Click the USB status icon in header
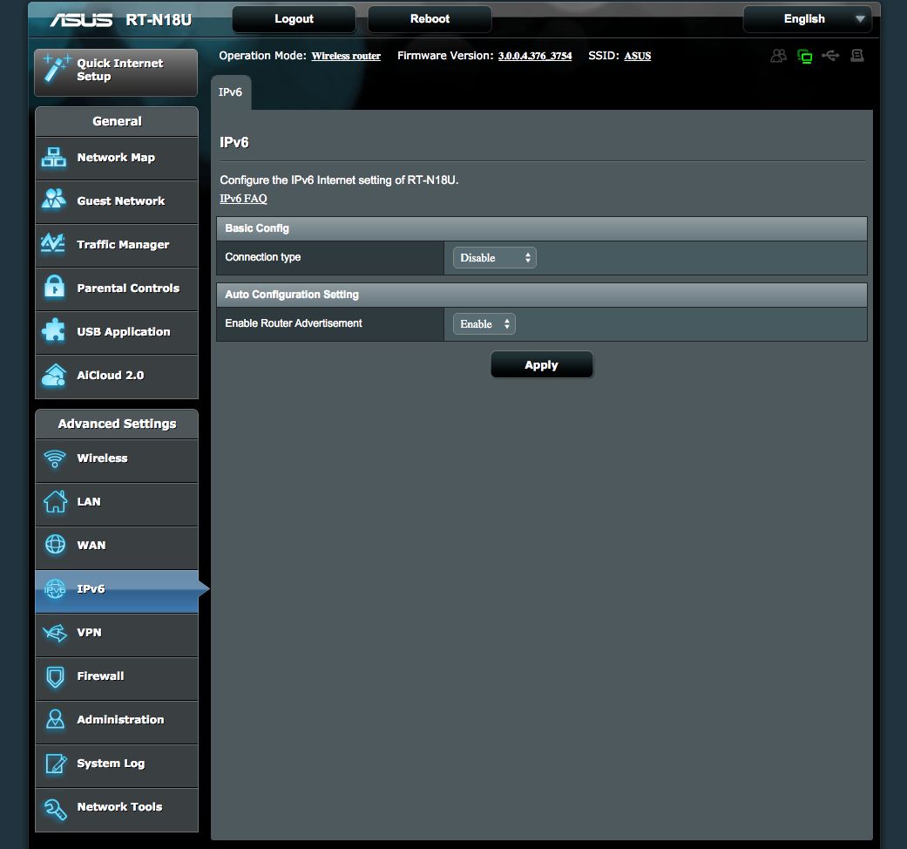Image resolution: width=907 pixels, height=849 pixels. (x=830, y=56)
